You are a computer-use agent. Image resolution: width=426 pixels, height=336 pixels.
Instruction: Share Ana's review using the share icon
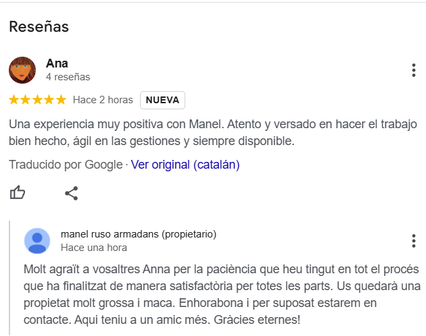72,194
